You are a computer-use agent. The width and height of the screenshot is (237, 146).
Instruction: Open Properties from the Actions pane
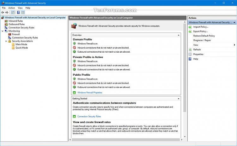point(198,54)
